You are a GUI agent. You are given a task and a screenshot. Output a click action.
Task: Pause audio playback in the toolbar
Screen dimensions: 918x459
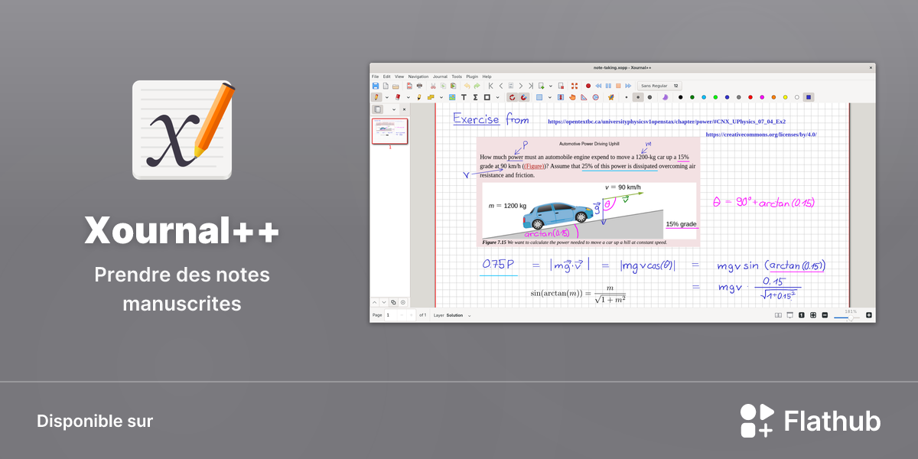point(608,86)
